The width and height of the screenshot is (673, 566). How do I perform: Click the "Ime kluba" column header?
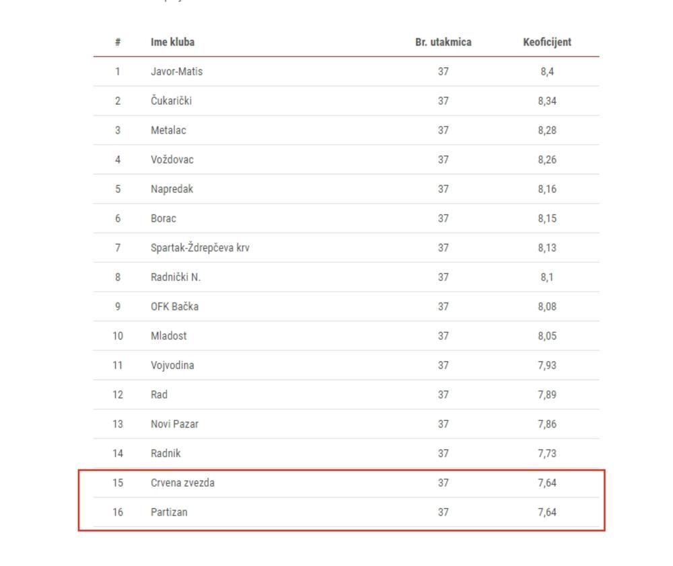(x=172, y=42)
